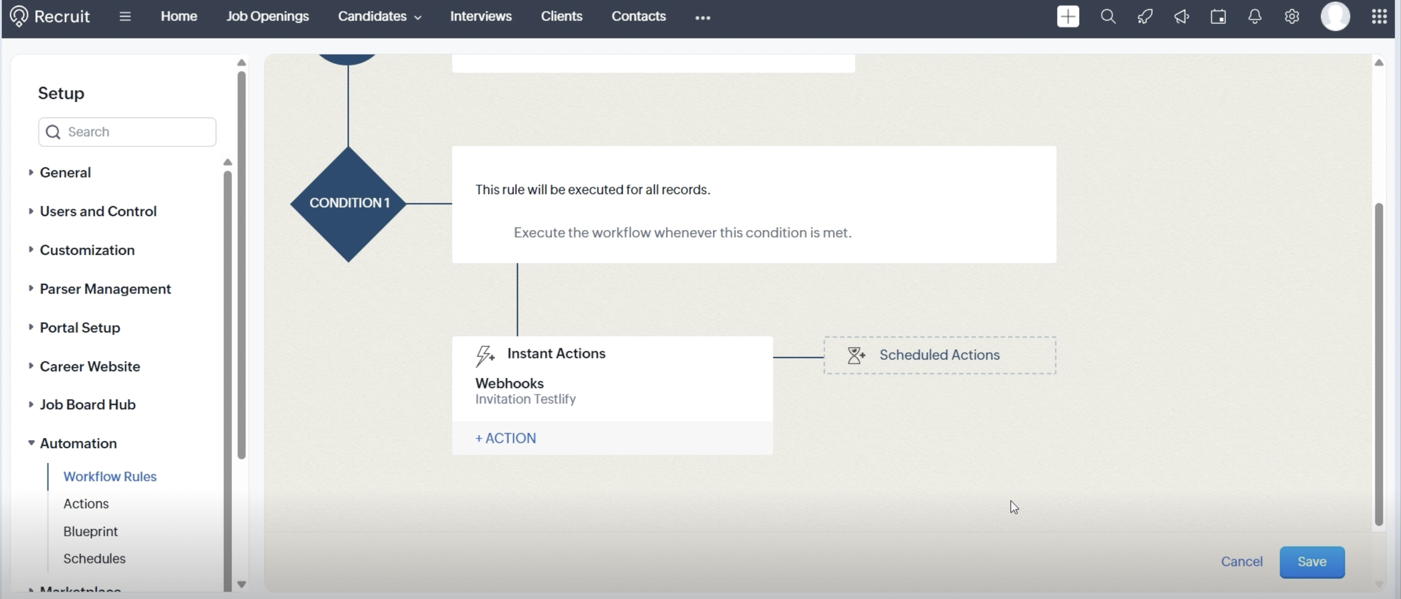This screenshot has width=1401, height=599.
Task: Open the calendar icon in header
Action: pyautogui.click(x=1218, y=16)
